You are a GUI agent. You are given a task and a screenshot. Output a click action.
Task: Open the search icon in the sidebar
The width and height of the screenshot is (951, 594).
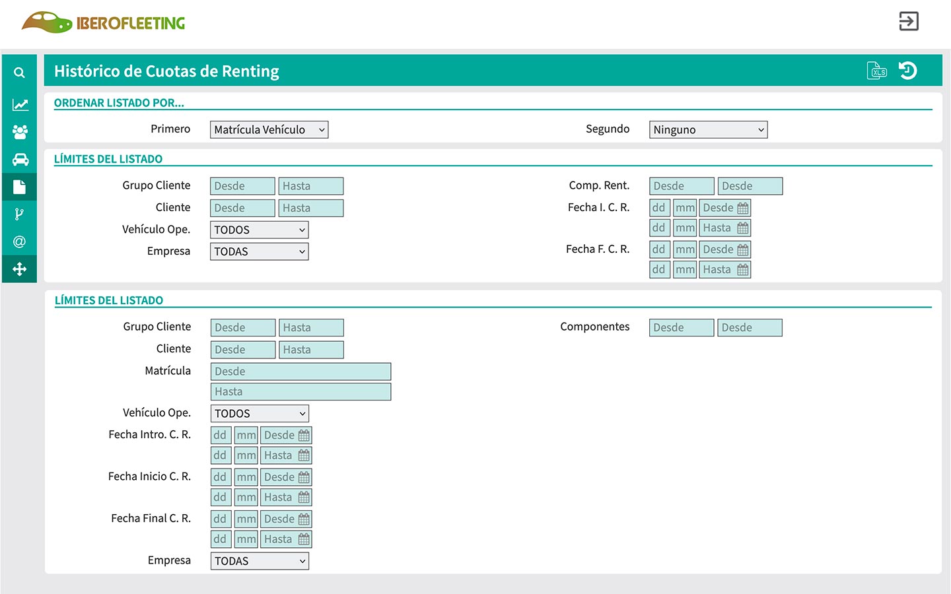click(19, 73)
